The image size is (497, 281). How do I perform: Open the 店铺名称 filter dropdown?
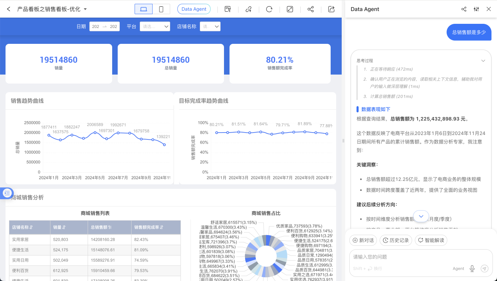coord(210,26)
